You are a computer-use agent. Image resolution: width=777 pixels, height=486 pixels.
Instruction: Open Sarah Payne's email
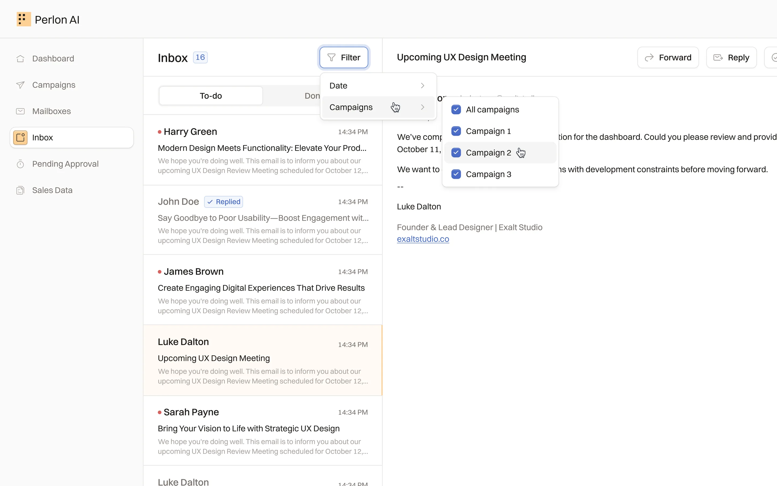[x=263, y=431]
